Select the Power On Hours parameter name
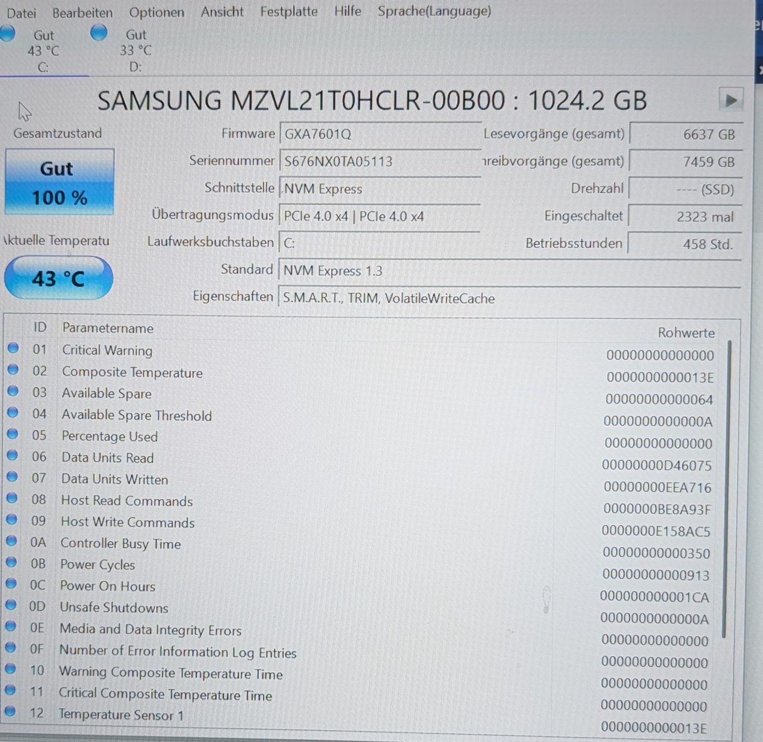 [x=108, y=586]
